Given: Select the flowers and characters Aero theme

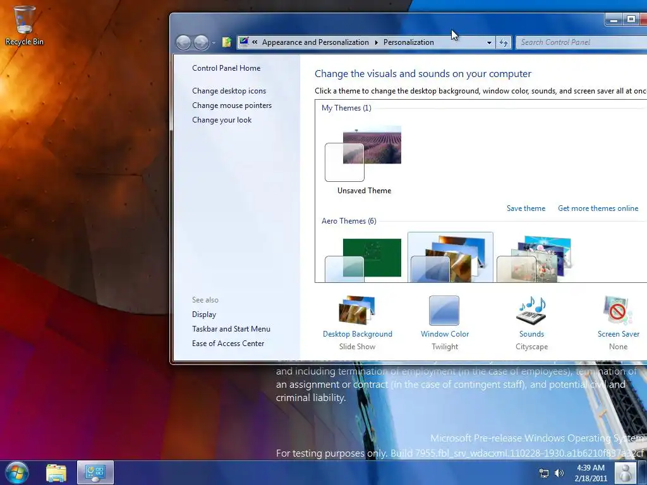Looking at the screenshot, I should pyautogui.click(x=535, y=259).
